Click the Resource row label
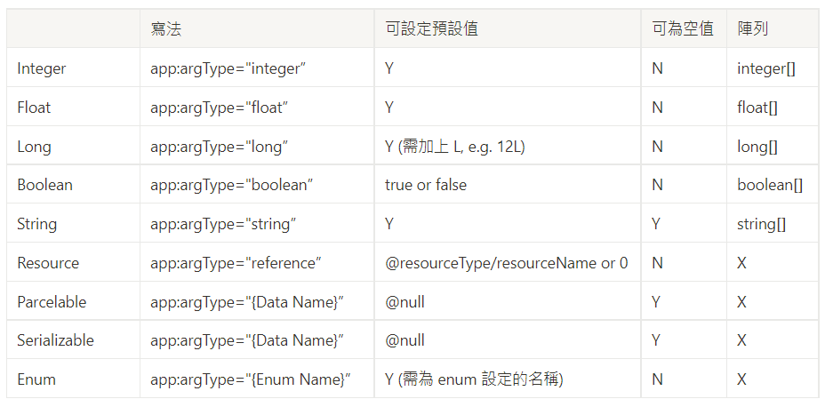This screenshot has width=833, height=415. coord(48,263)
